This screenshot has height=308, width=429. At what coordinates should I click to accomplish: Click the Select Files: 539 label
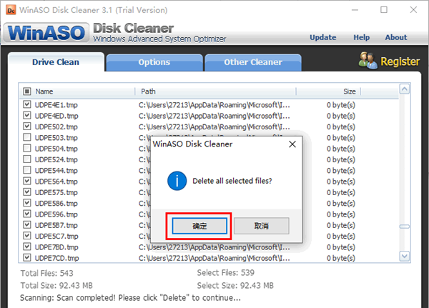pos(226,272)
